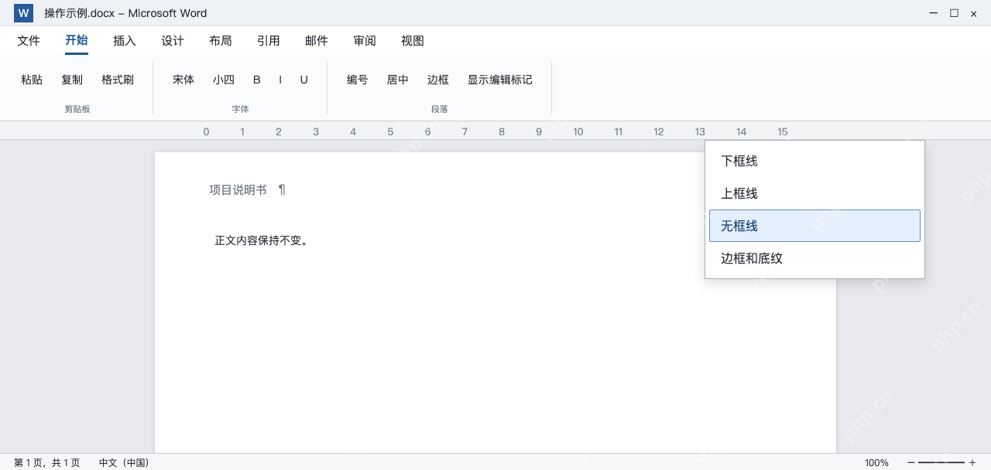Click the 第 1 页，共 1 页 status entry
991x470 pixels.
[47, 462]
